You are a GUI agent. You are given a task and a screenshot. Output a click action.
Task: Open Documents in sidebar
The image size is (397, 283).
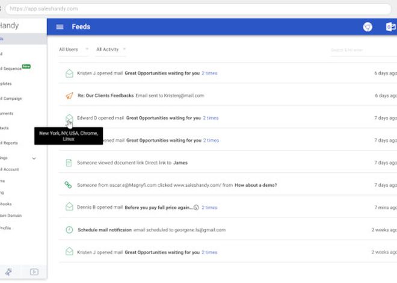click(x=7, y=114)
